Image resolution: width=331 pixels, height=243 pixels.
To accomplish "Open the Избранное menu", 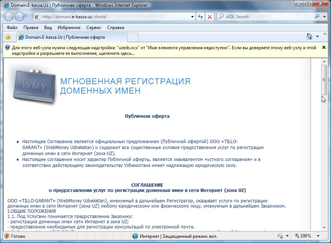I will click(x=69, y=28).
